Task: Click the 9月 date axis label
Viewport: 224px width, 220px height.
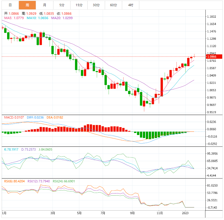Action: [132, 213]
